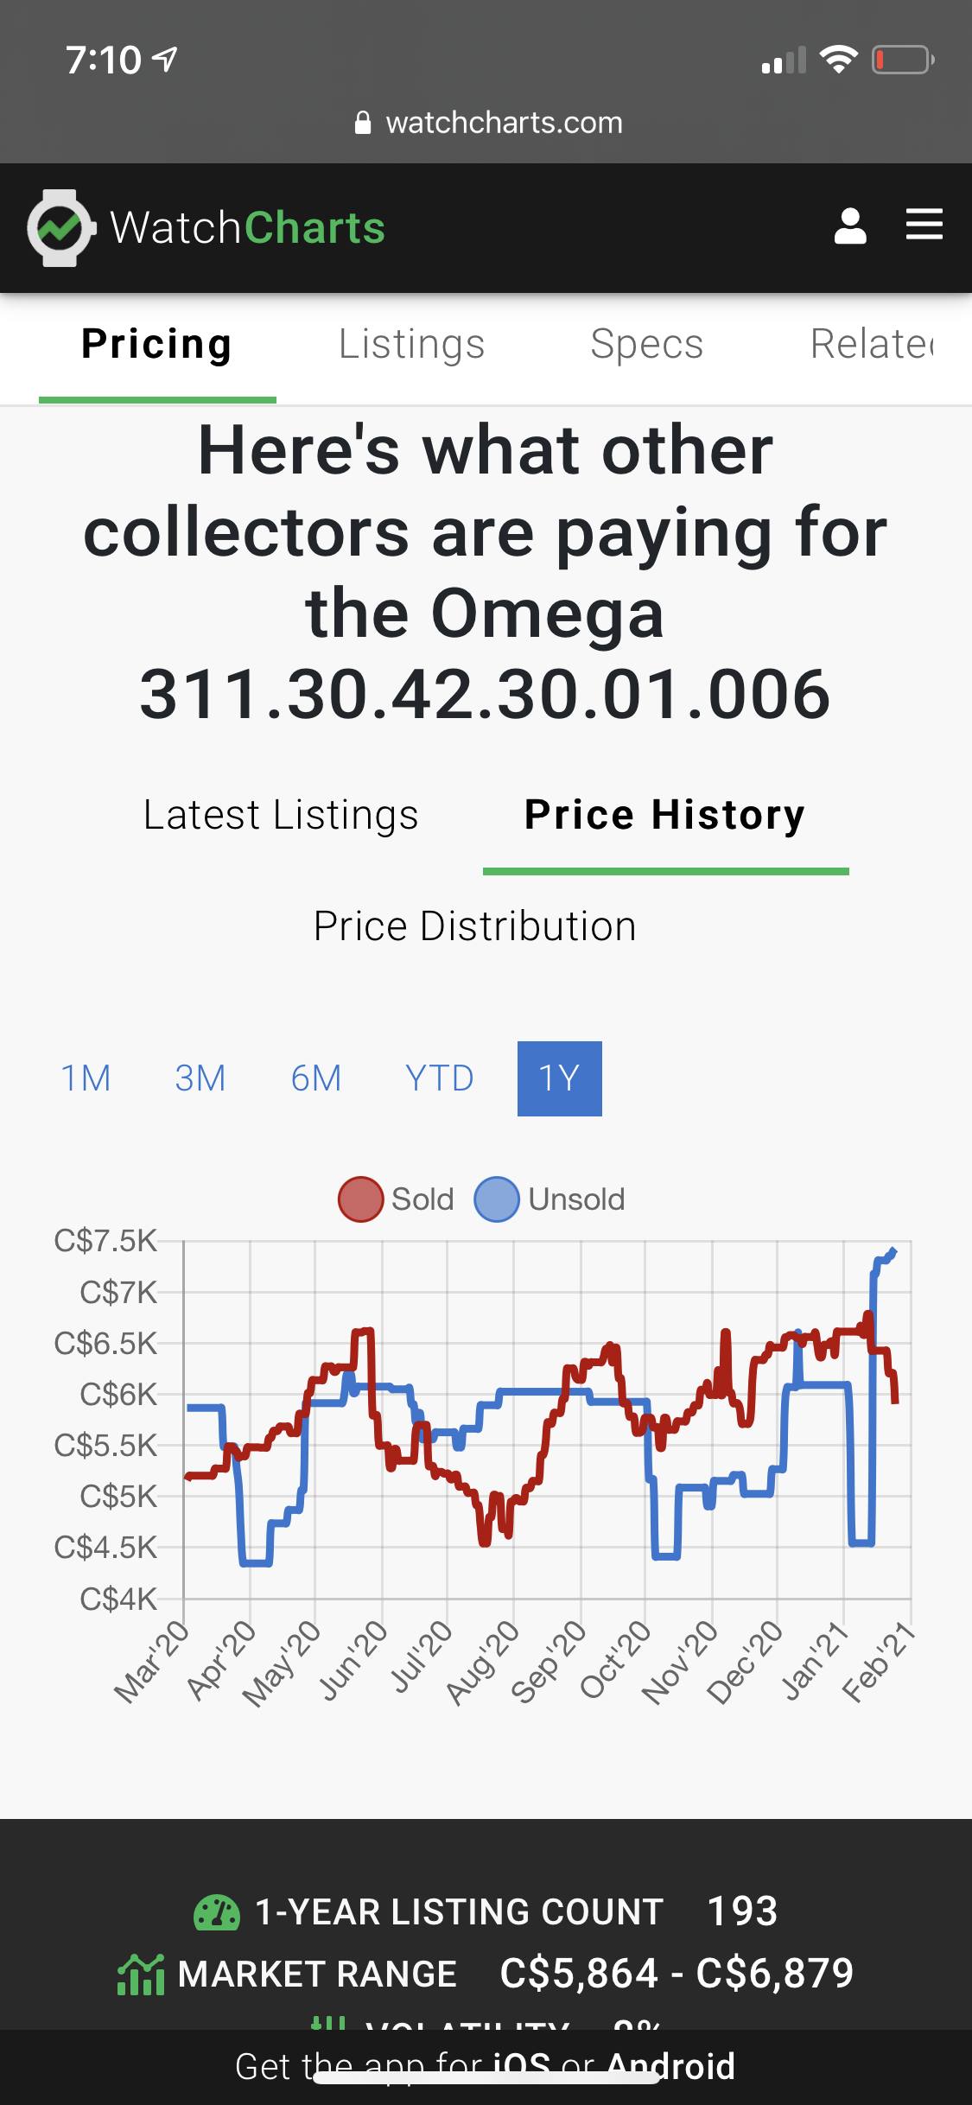Open the user account profile icon
Screen dimensions: 972x2105
click(850, 226)
